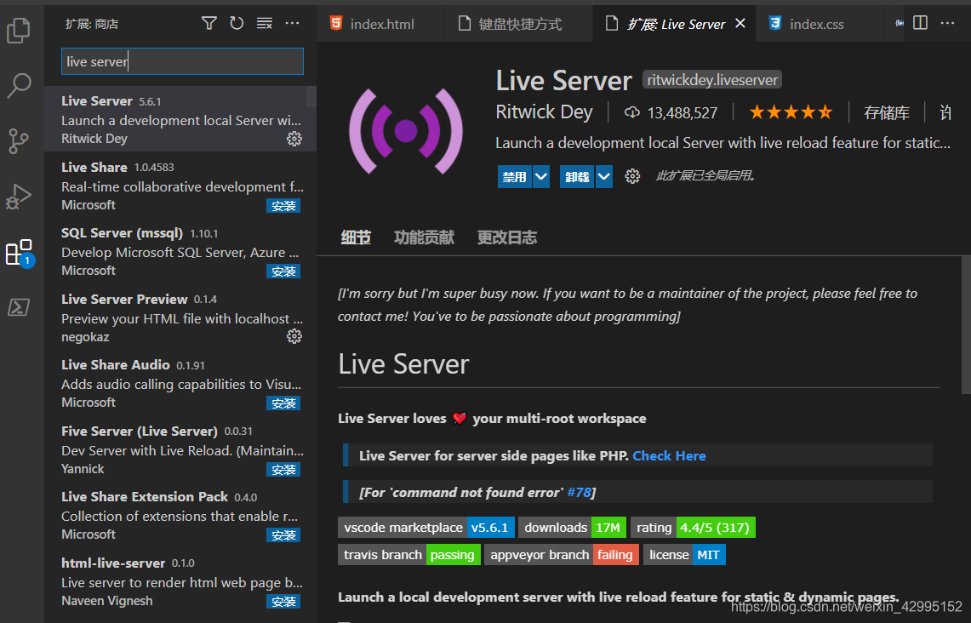Select Live Share Audio in results
The height and width of the screenshot is (623, 971).
point(180,383)
